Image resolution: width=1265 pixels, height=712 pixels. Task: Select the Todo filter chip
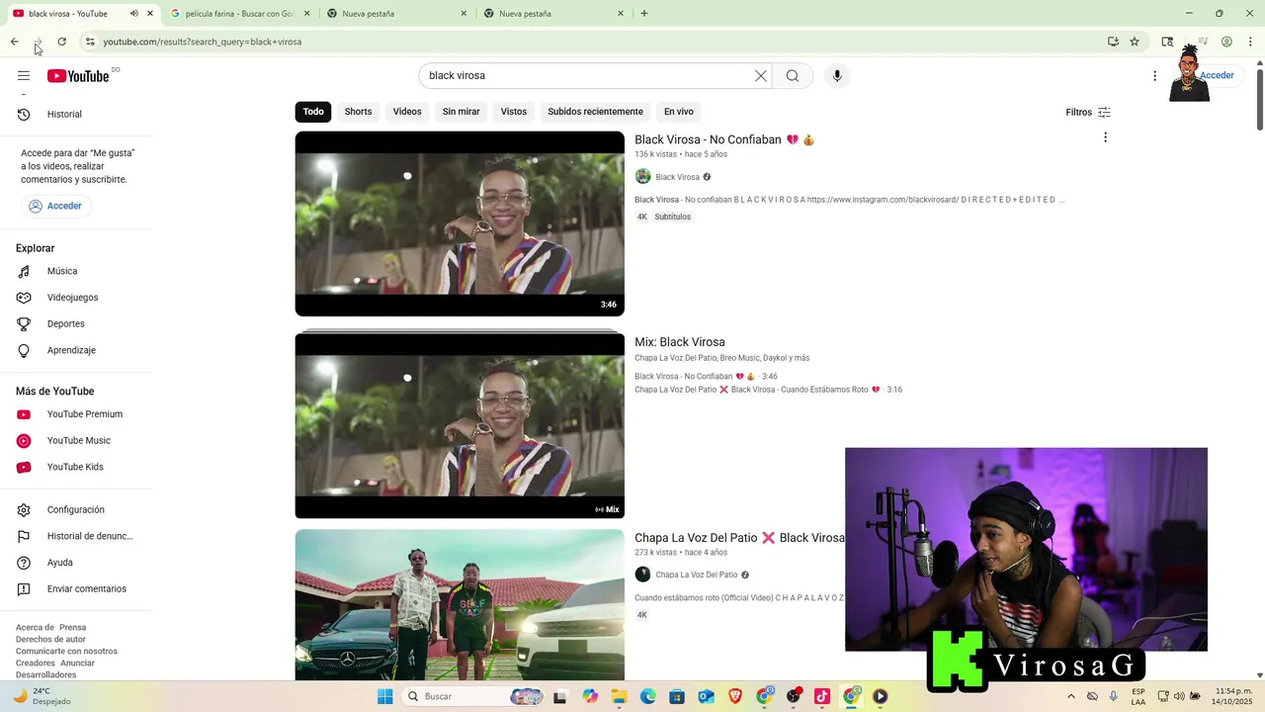313,112
